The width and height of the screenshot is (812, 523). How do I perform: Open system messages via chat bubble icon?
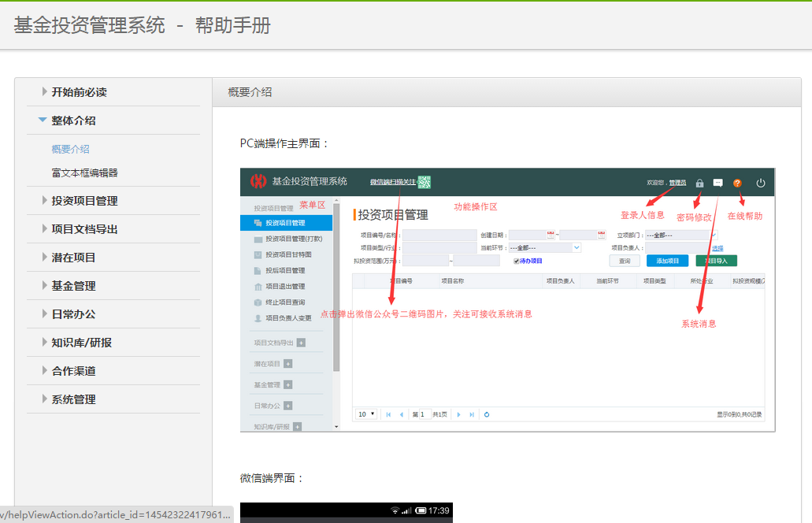click(x=717, y=183)
